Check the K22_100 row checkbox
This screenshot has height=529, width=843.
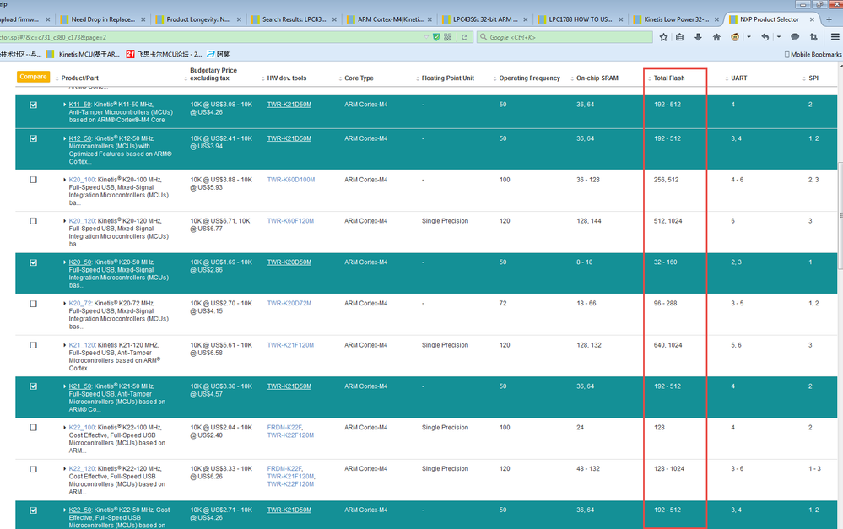(x=34, y=428)
